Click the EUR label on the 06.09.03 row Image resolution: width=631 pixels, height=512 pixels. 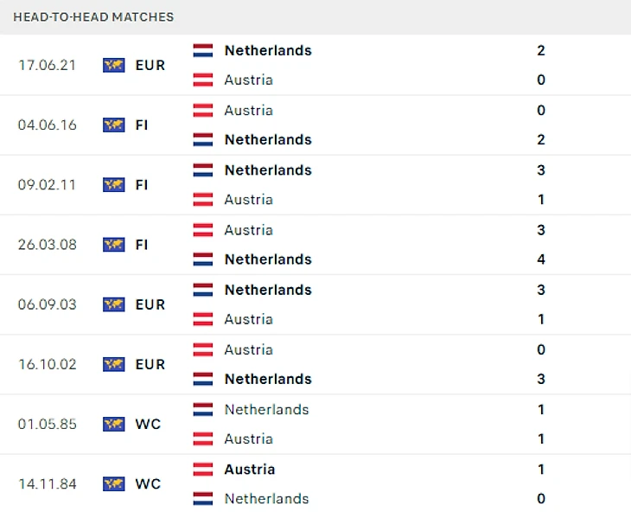(150, 304)
